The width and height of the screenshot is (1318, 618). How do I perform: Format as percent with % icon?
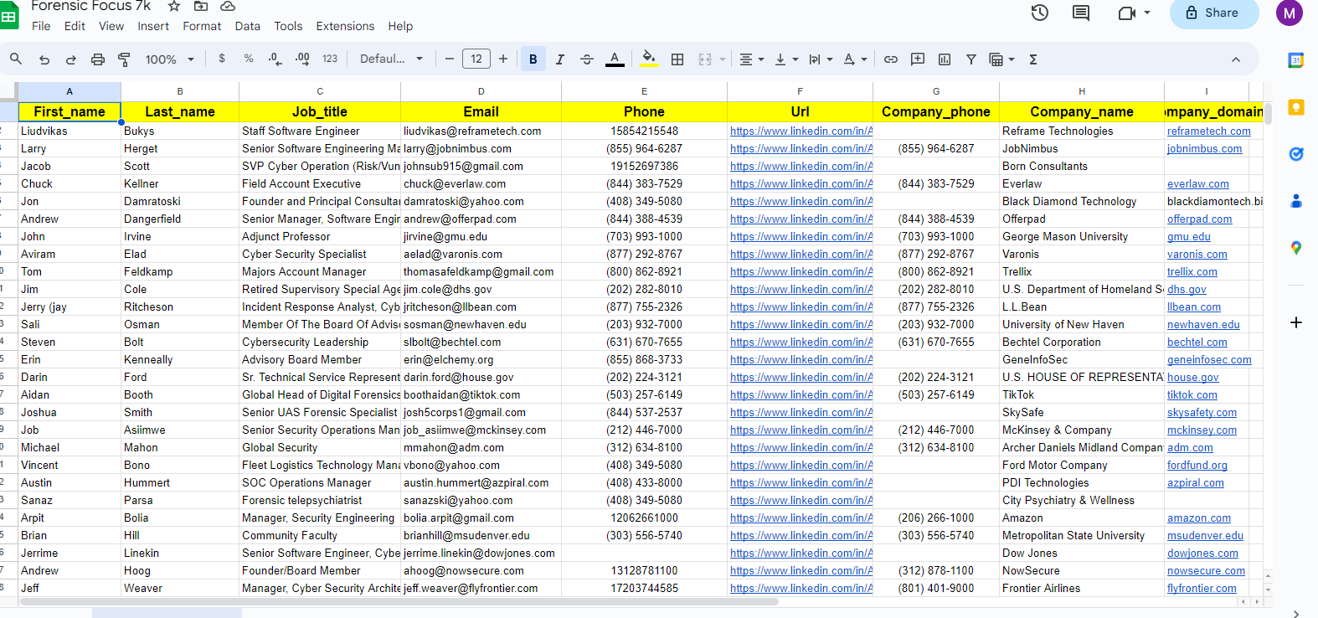point(249,59)
